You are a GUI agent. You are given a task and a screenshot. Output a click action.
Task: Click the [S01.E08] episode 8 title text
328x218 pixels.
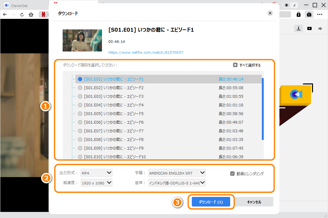114,140
